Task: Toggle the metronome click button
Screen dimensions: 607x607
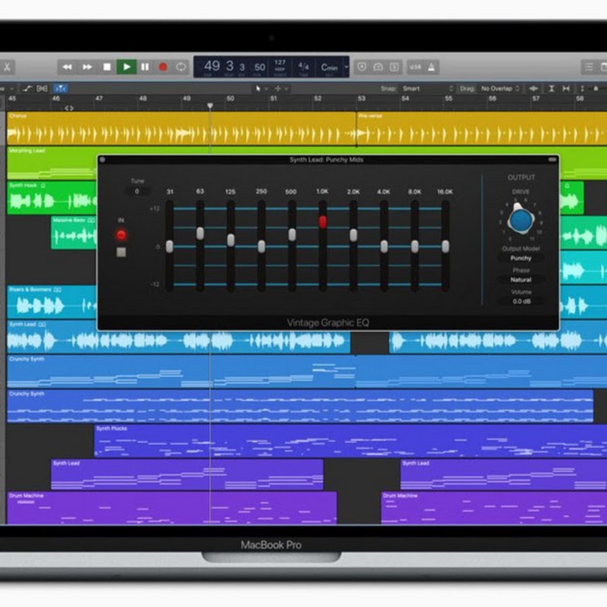Action: [431, 67]
